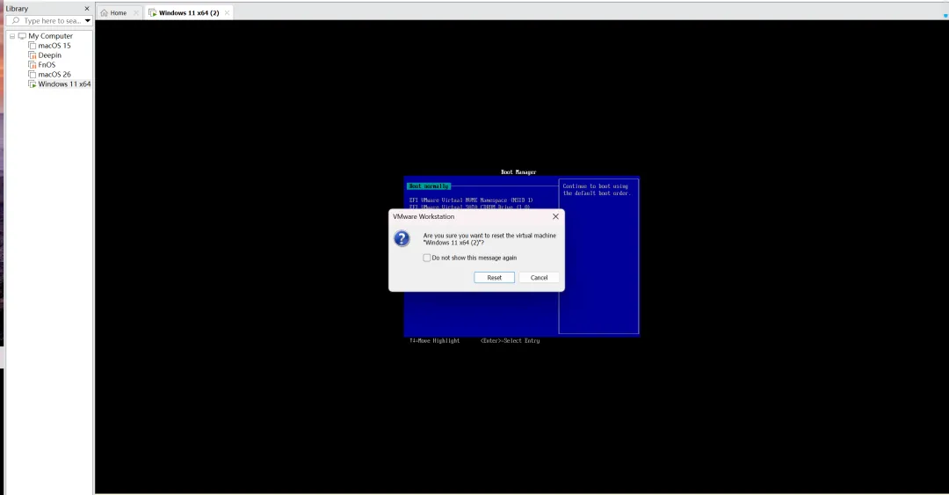The width and height of the screenshot is (949, 495).
Task: Click the question mark icon in the dialog
Action: [x=402, y=238]
